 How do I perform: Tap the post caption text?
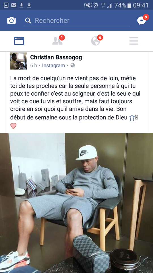tap(75, 101)
